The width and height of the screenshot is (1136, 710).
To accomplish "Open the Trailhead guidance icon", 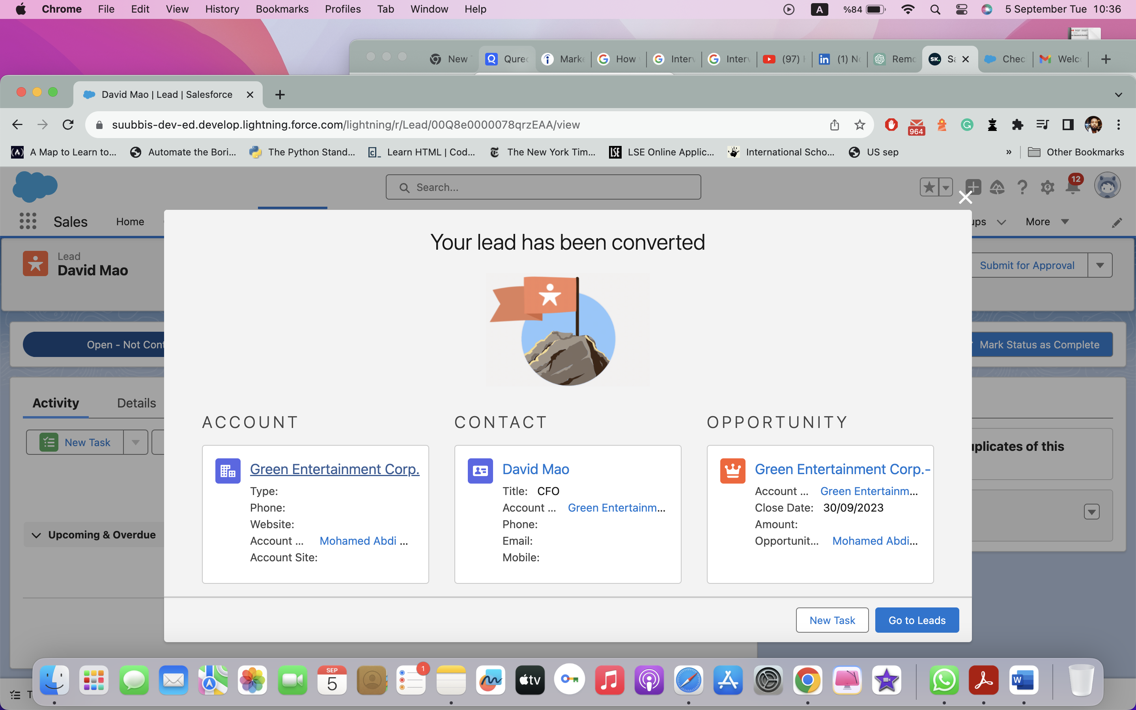I will tap(997, 187).
